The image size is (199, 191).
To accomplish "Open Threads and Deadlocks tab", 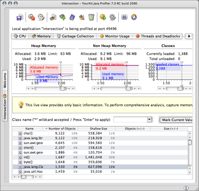I will point(158,36).
